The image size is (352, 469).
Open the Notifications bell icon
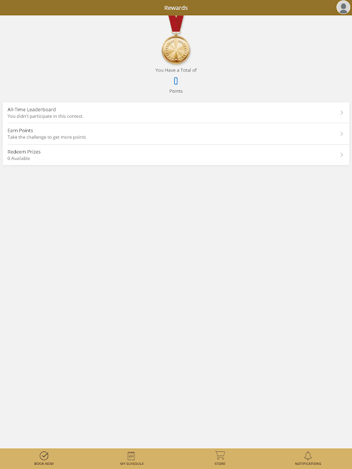[308, 456]
